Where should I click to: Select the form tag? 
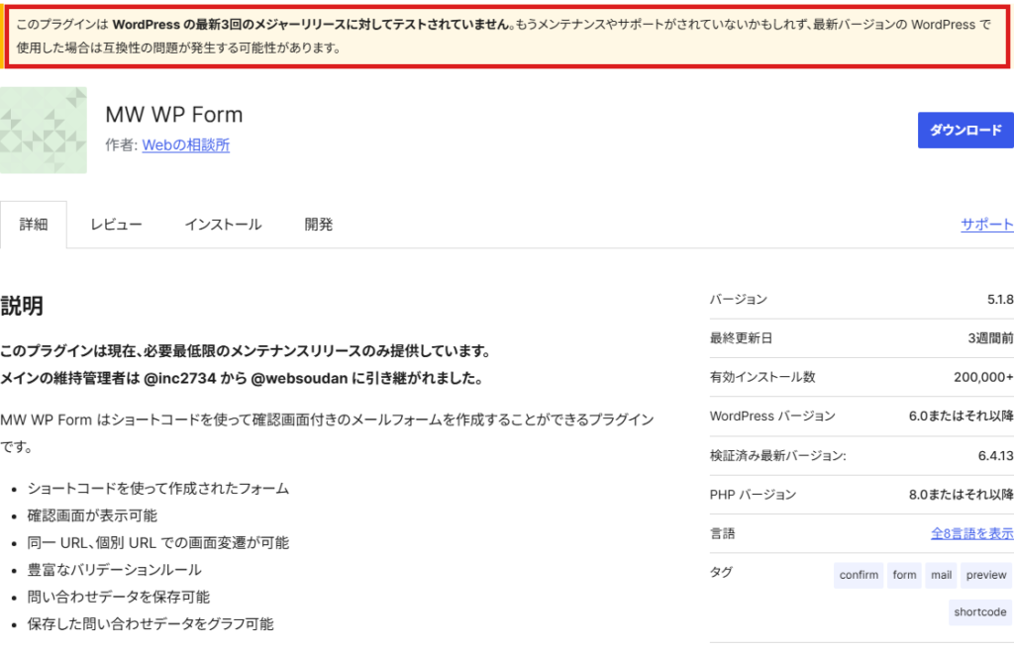pos(904,575)
